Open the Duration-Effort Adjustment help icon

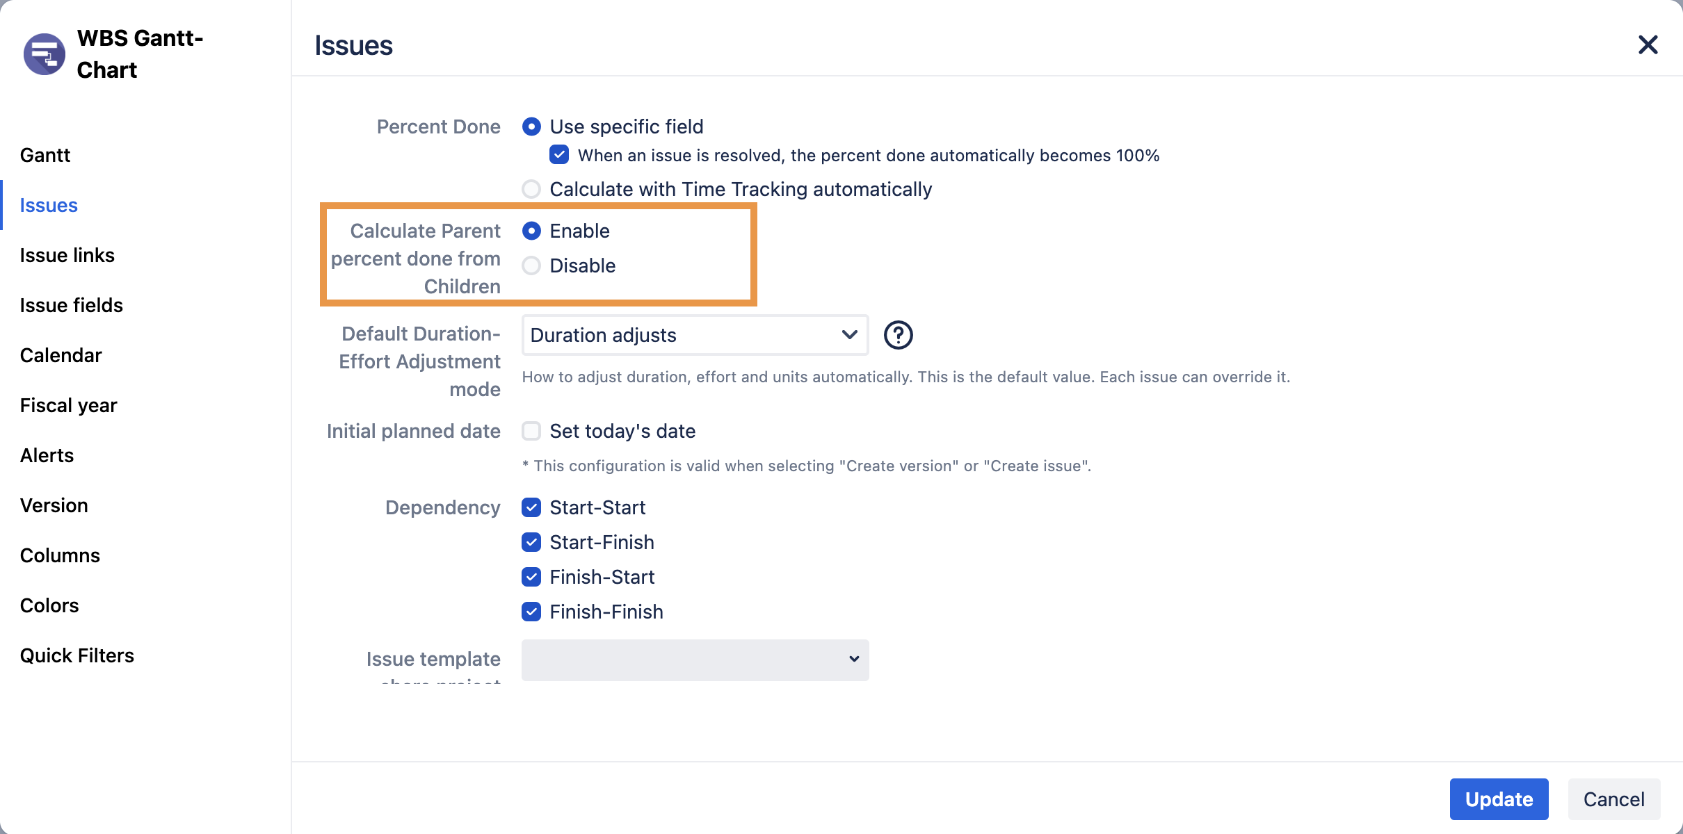(898, 335)
